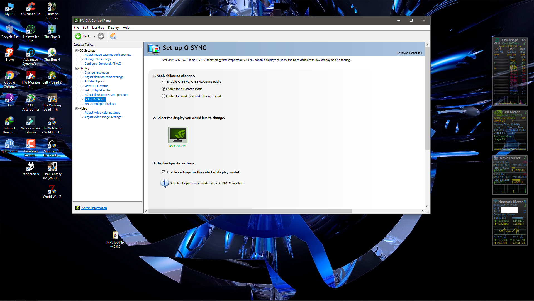Click the green Back arrow icon

[78, 36]
